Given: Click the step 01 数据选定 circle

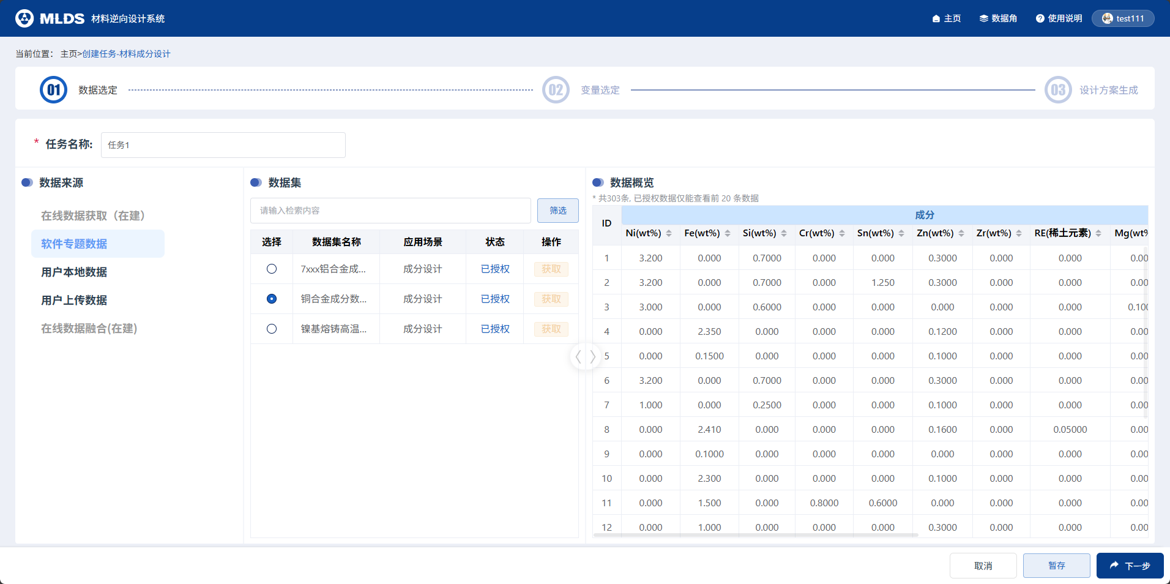Looking at the screenshot, I should (x=53, y=89).
